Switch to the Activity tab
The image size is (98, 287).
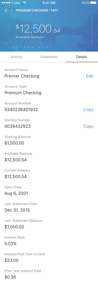click(x=16, y=57)
